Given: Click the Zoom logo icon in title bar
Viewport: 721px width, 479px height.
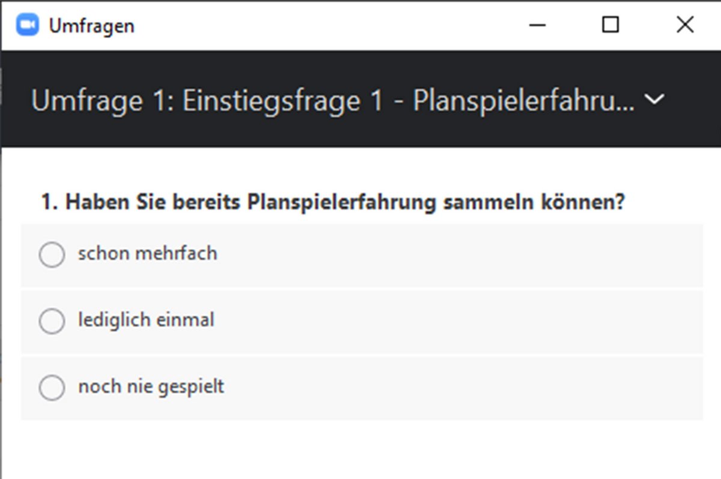Looking at the screenshot, I should (27, 25).
